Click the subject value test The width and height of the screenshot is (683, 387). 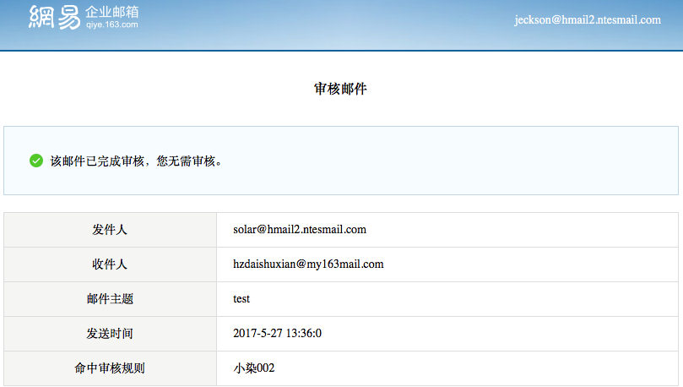click(x=241, y=299)
